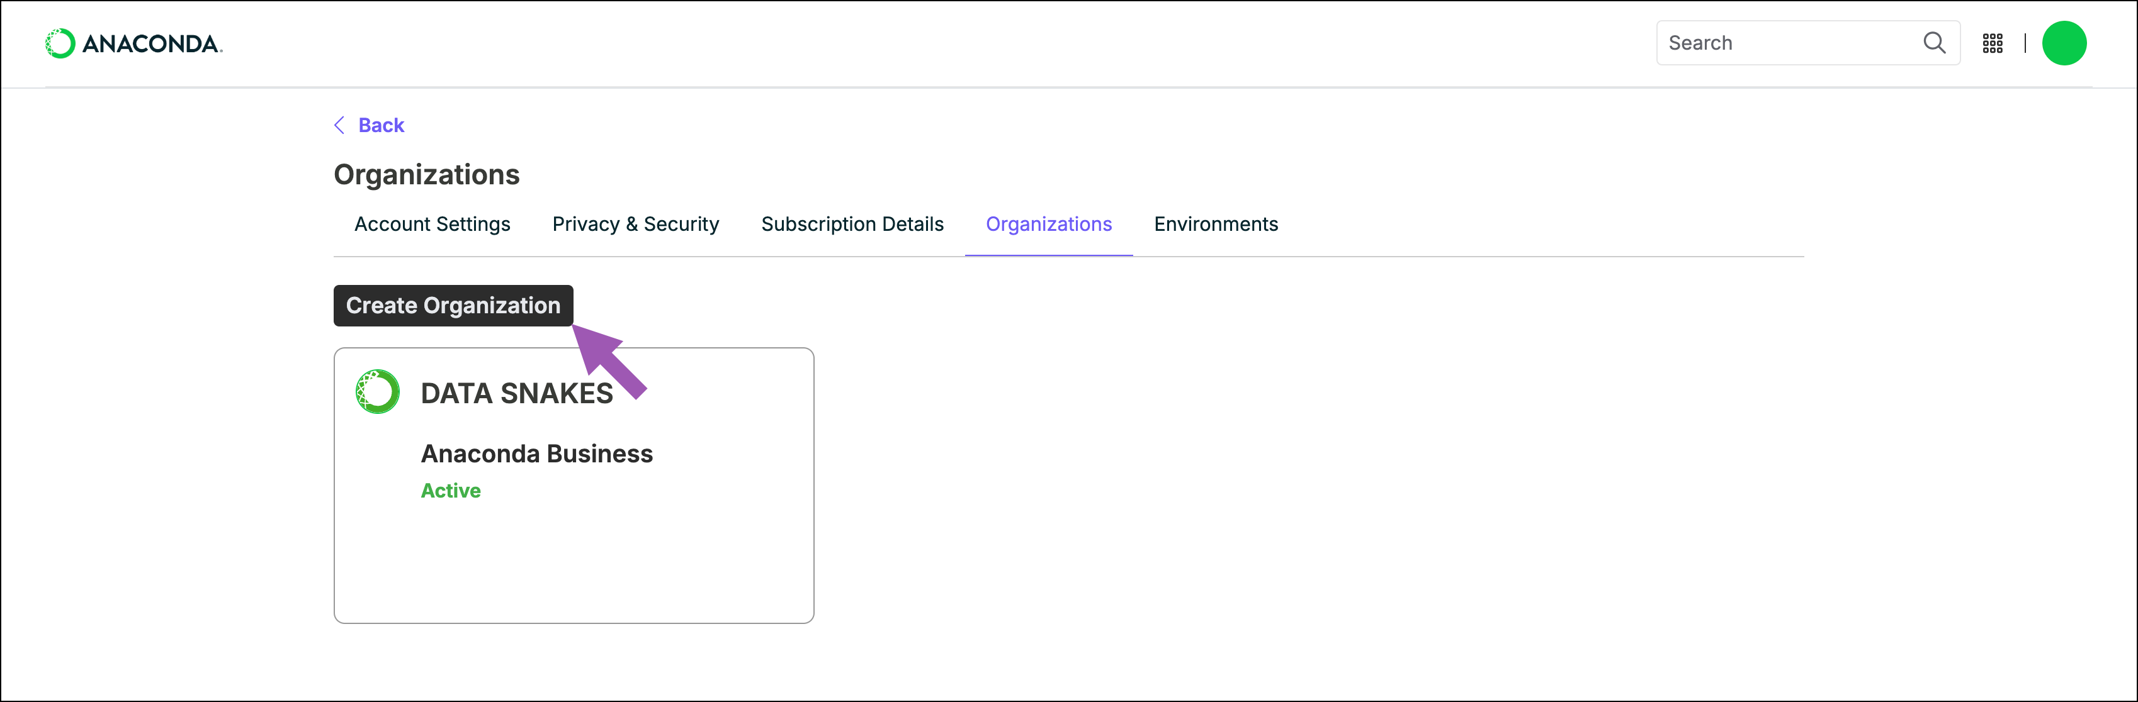Image resolution: width=2138 pixels, height=702 pixels.
Task: Focus the Search input field
Action: tap(1807, 43)
